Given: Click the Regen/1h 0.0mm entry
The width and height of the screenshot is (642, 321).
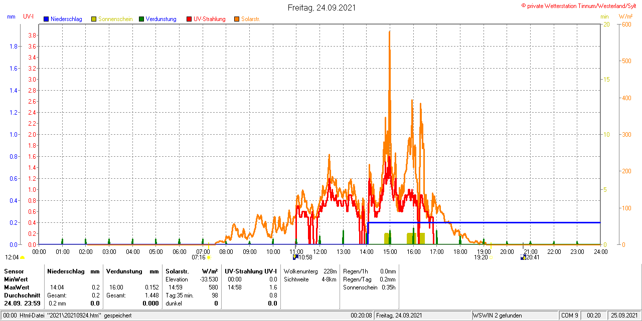Looking at the screenshot, I should [x=370, y=271].
